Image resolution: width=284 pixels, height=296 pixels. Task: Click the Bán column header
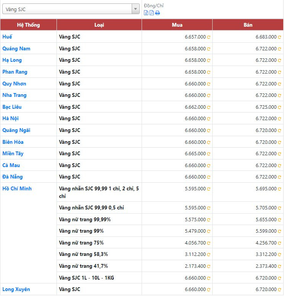coord(248,25)
